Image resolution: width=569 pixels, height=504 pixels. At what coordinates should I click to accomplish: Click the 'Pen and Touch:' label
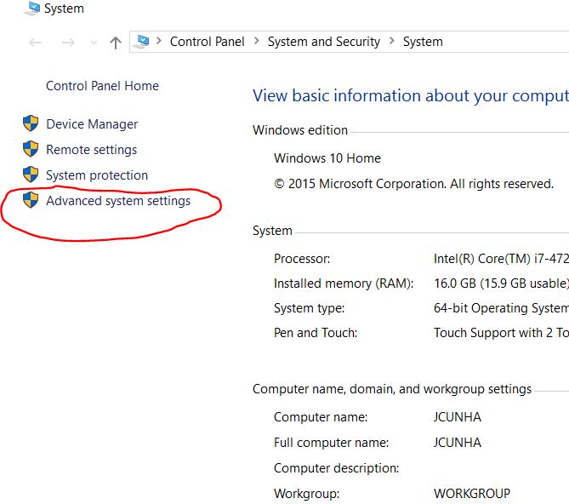pos(316,333)
